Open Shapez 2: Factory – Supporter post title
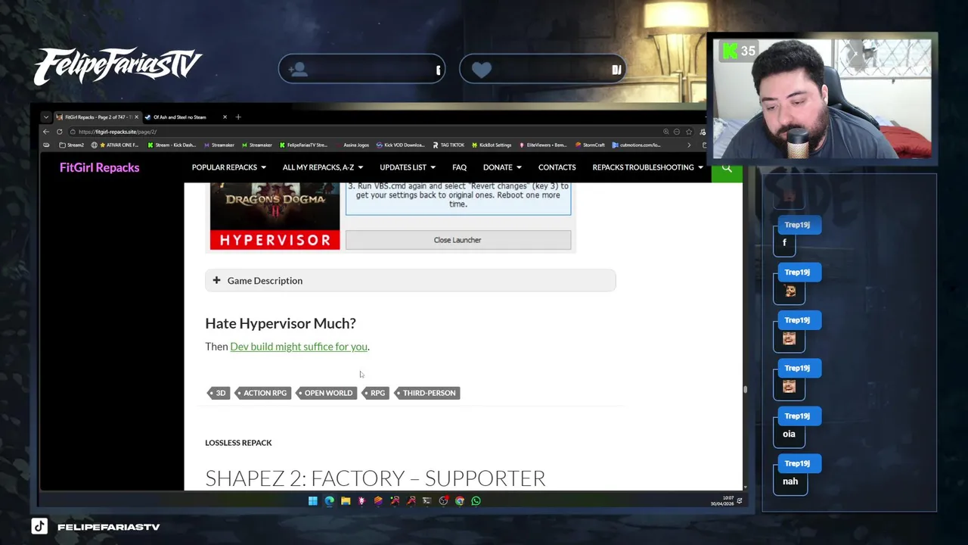The image size is (968, 545). pos(375,478)
